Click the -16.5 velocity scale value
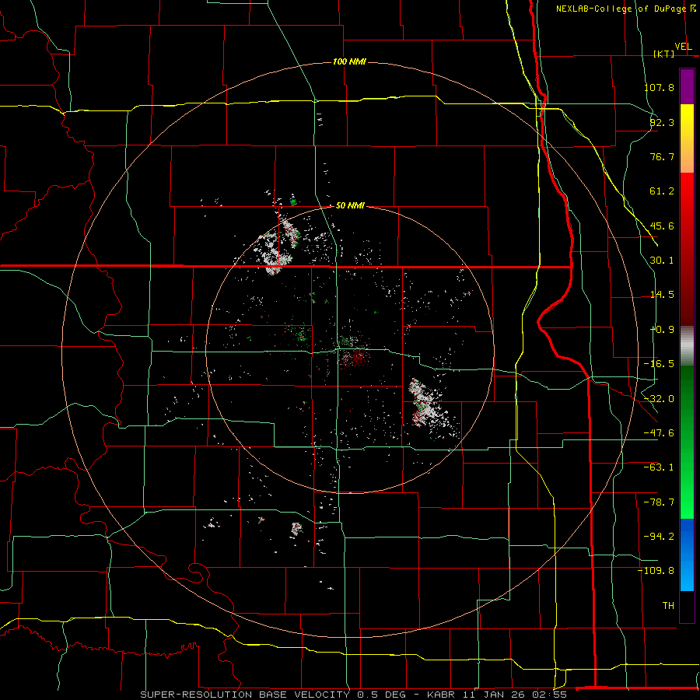The image size is (700, 700). click(x=659, y=364)
